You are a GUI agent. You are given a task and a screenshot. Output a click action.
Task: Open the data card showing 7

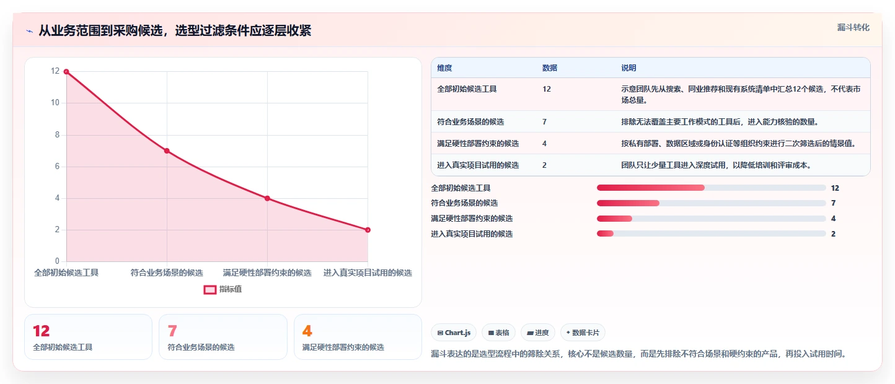[223, 337]
